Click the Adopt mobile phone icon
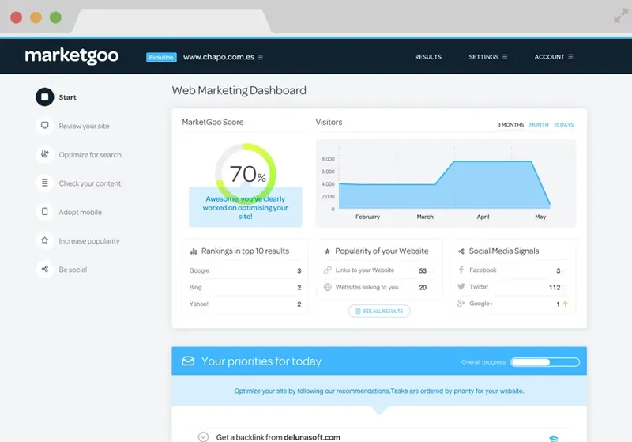 [x=45, y=211]
